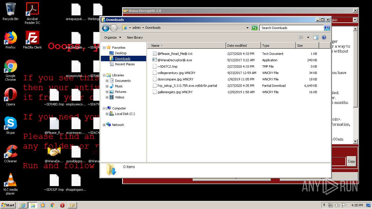Select Downloads in the navigation pane
The height and width of the screenshot is (209, 372).
click(x=123, y=59)
